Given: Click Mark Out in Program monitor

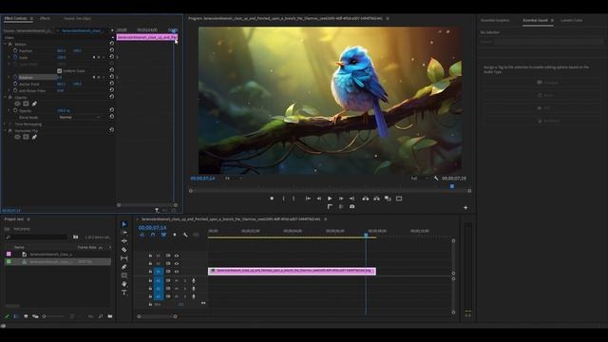Looking at the screenshot, I should point(294,199).
